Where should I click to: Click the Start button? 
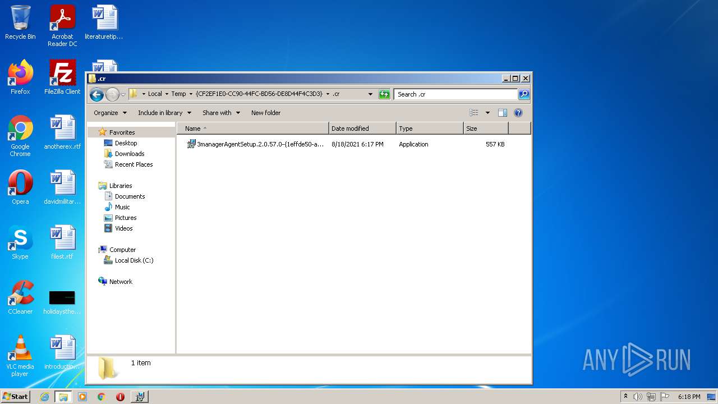(x=15, y=397)
